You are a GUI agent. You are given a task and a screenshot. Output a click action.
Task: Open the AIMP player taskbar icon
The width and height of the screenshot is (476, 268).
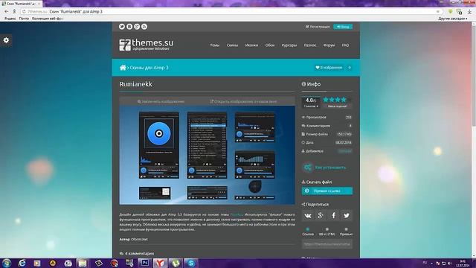(x=53, y=263)
